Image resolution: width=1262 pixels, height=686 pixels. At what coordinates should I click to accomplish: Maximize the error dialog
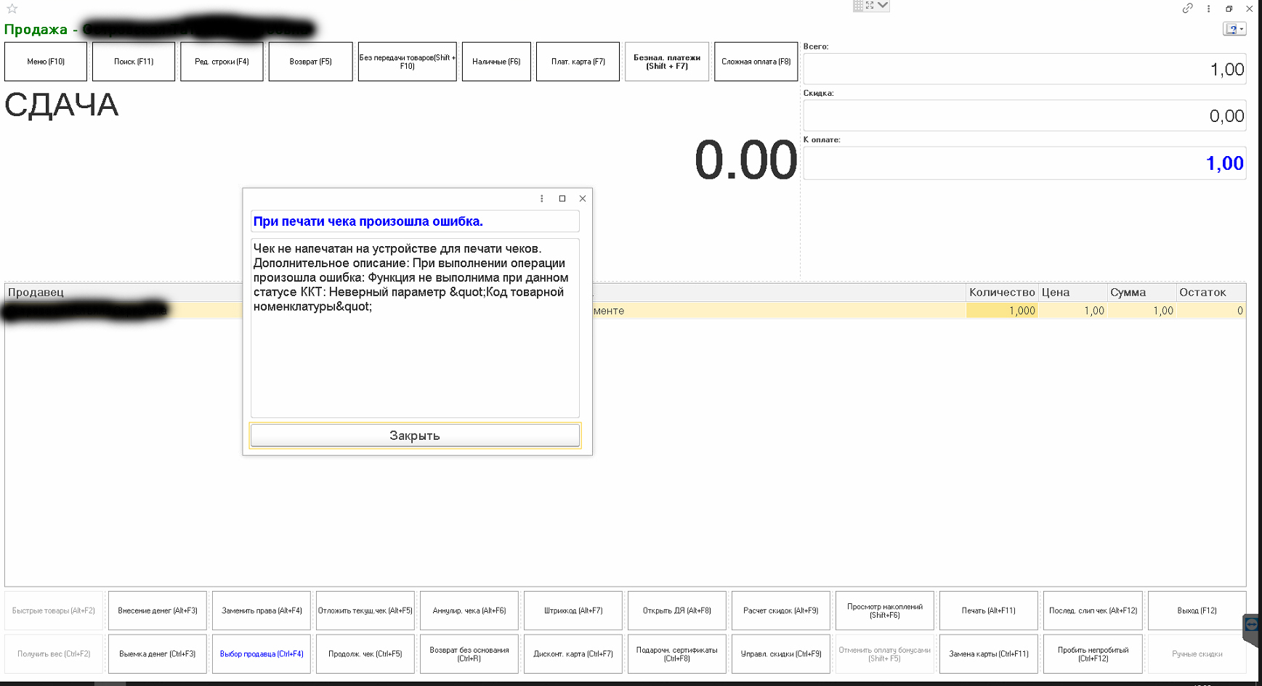[562, 198]
